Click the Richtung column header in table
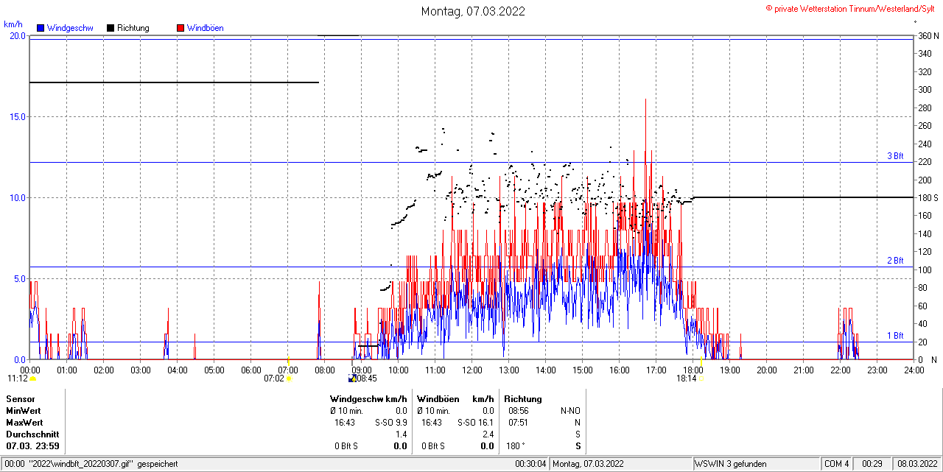This screenshot has width=943, height=472. tap(523, 399)
